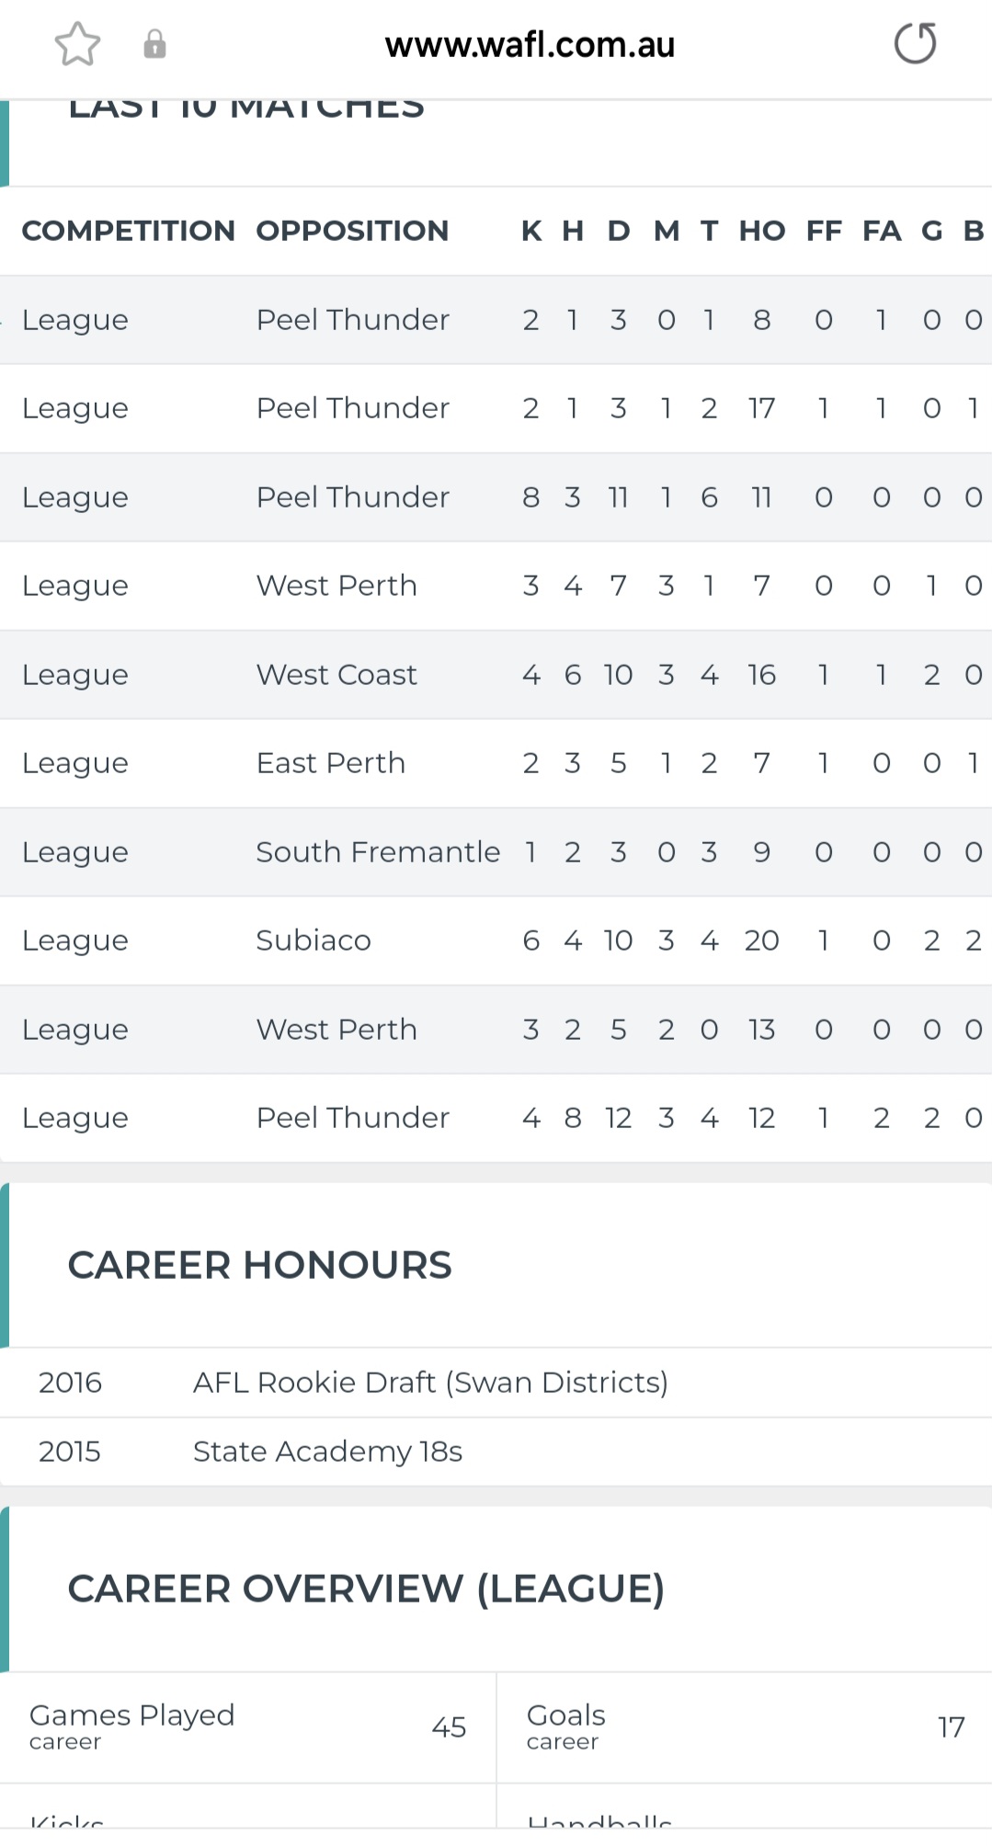This screenshot has width=992, height=1846.
Task: Select the COMPETITION column header
Action: pos(129,231)
